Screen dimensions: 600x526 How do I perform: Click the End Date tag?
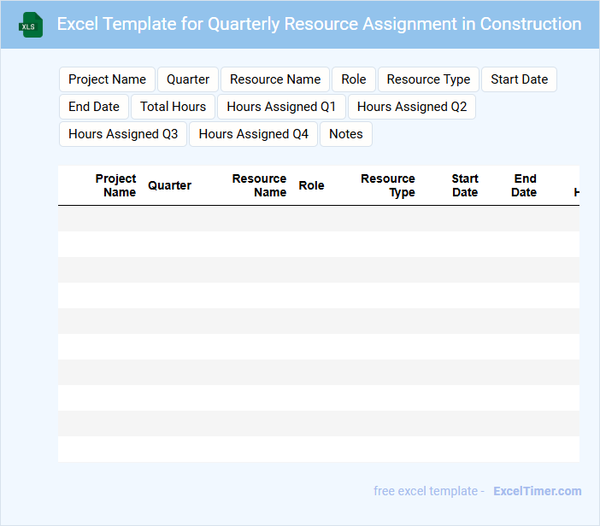[x=94, y=107]
